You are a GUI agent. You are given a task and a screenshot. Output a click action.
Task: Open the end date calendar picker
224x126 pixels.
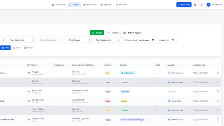[173, 40]
